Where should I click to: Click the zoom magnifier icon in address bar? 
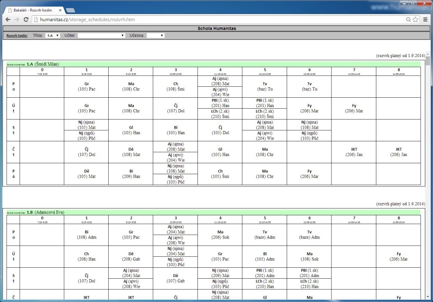(408, 19)
